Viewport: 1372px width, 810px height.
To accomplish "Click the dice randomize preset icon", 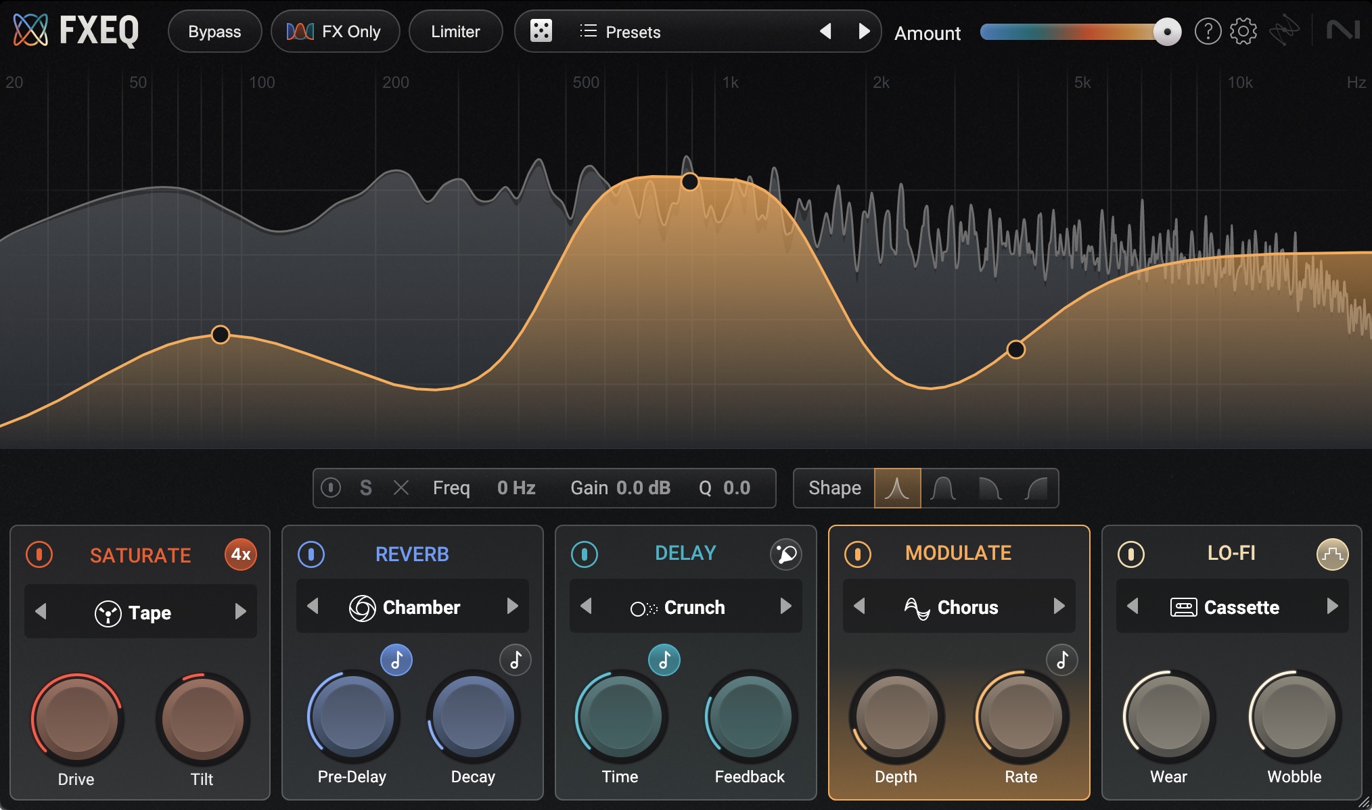I will click(x=541, y=31).
